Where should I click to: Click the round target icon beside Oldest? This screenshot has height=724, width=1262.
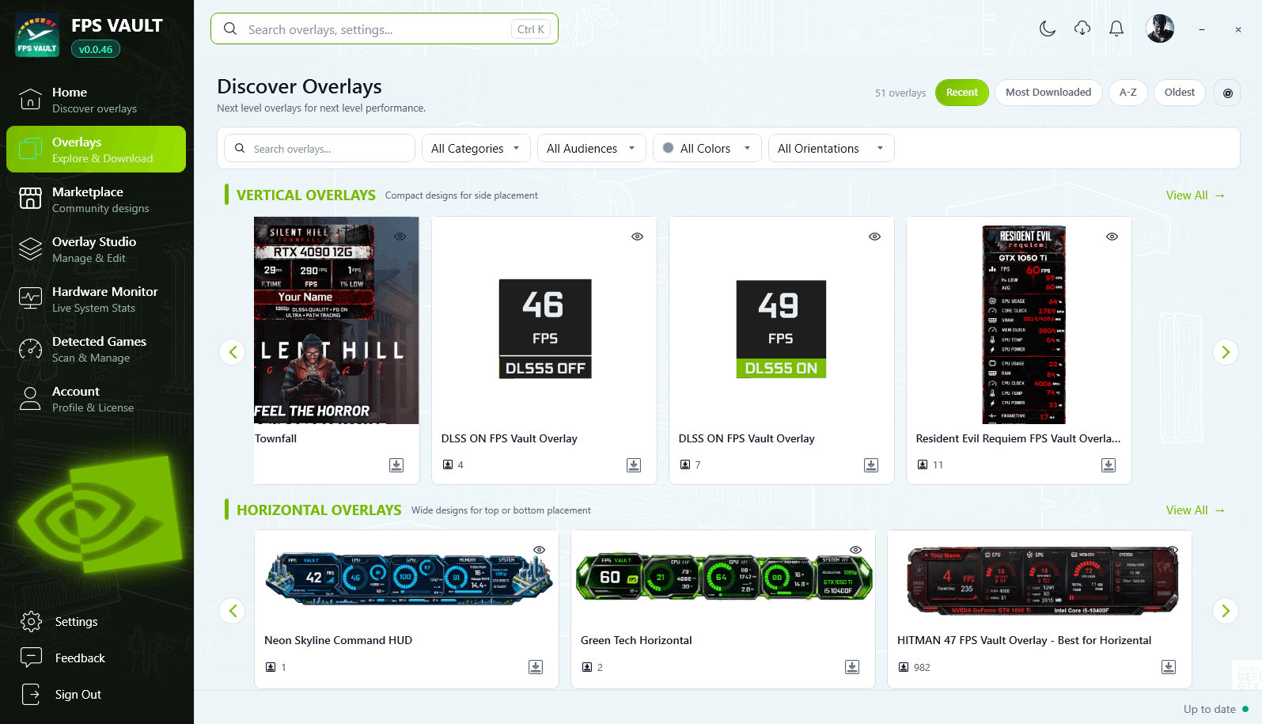[x=1228, y=93]
